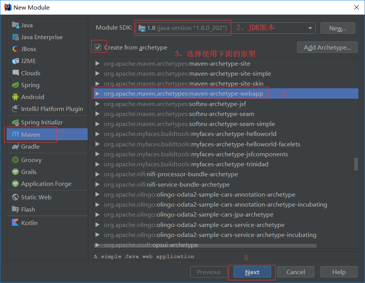The width and height of the screenshot is (365, 283).
Task: Choose Android in the module list
Action: [x=47, y=97]
